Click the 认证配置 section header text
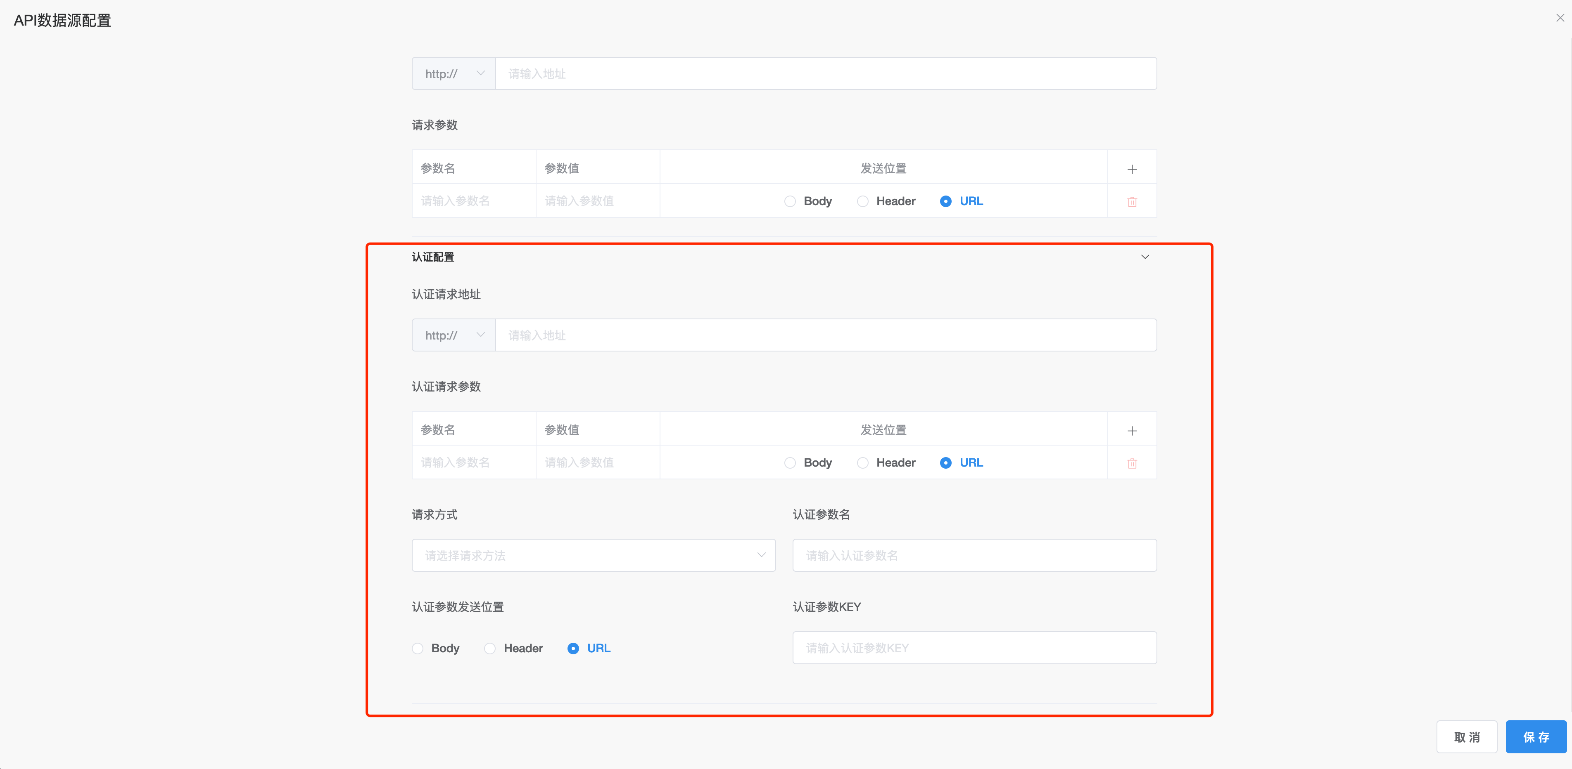This screenshot has height=769, width=1572. [x=433, y=257]
